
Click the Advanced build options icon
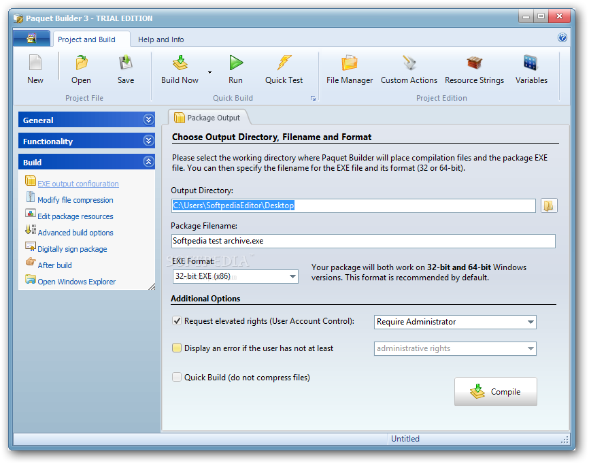tap(31, 229)
